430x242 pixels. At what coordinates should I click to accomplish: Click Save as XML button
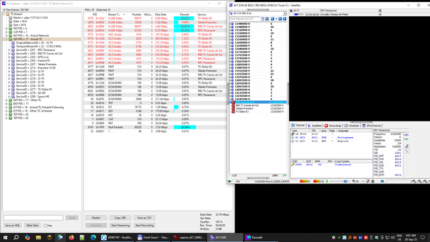coord(13,225)
